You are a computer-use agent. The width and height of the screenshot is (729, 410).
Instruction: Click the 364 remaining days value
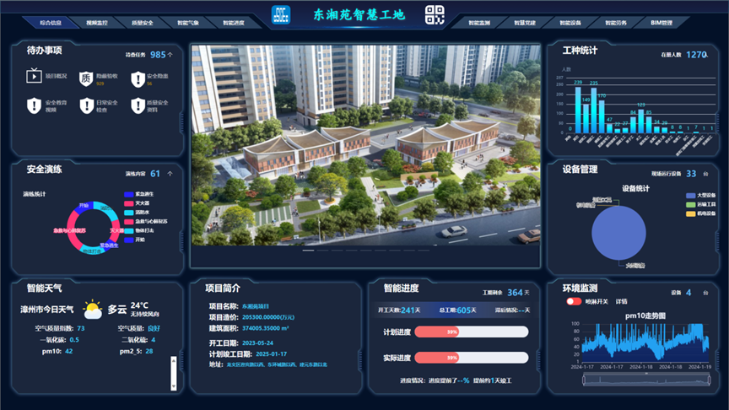pyautogui.click(x=515, y=293)
